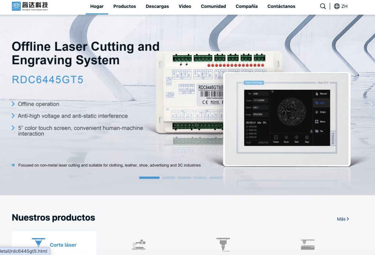Click the globe language icon
This screenshot has height=255, width=375.
337,6
